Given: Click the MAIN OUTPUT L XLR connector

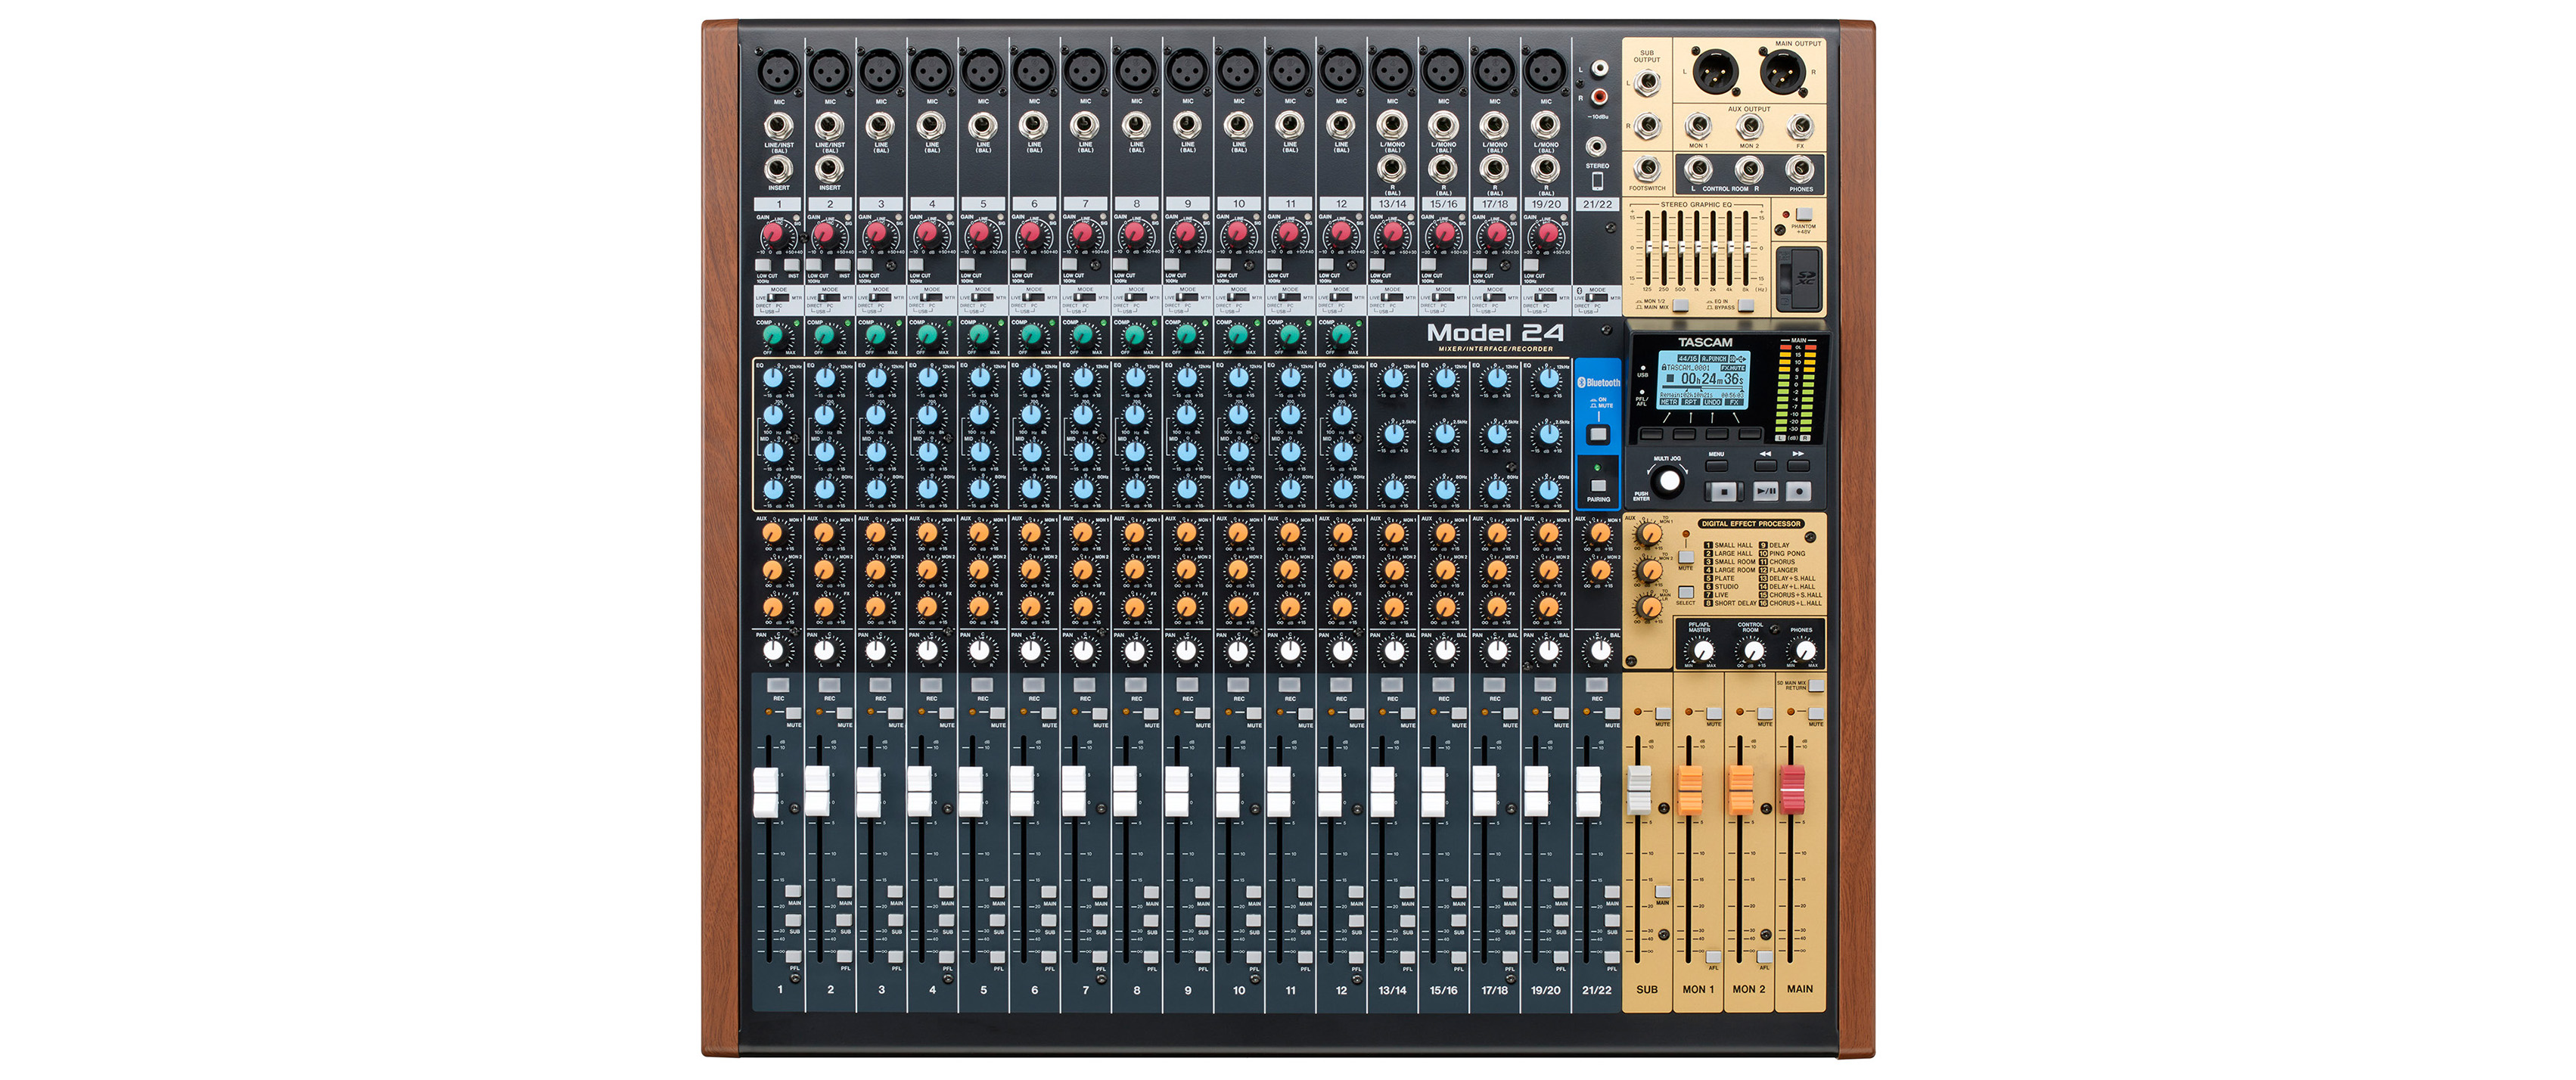Looking at the screenshot, I should tap(1716, 70).
